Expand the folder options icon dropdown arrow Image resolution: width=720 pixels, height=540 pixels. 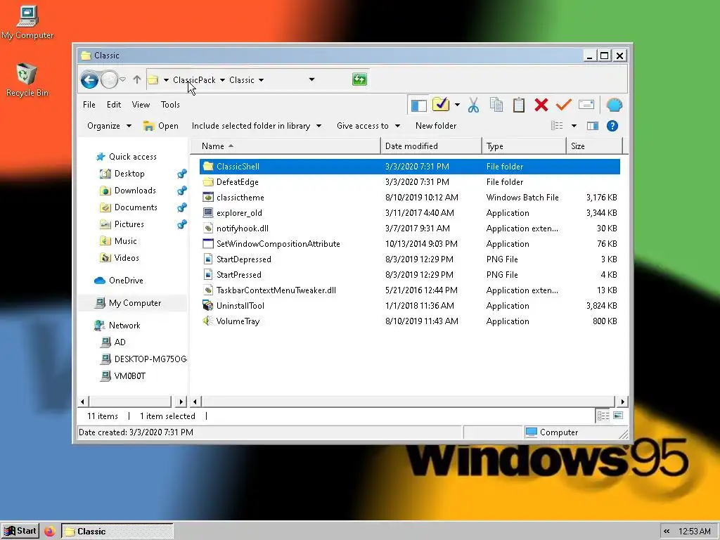click(457, 105)
